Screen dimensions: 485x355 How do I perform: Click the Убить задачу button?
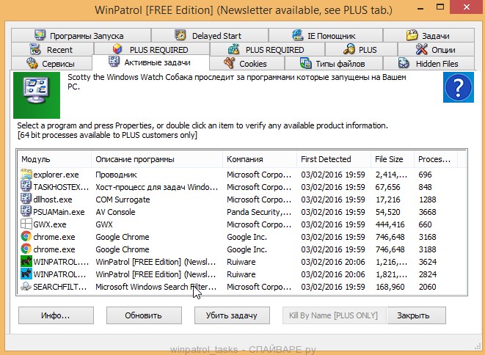click(232, 315)
